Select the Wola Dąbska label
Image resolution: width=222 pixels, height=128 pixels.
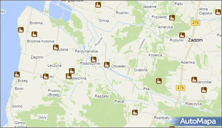coord(206,11)
